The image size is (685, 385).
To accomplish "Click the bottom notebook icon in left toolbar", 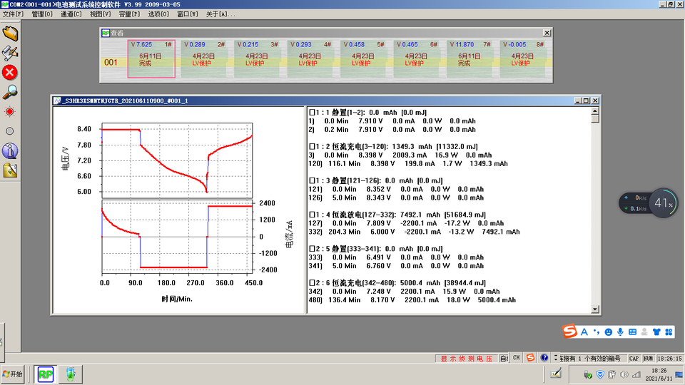I will pos(10,170).
